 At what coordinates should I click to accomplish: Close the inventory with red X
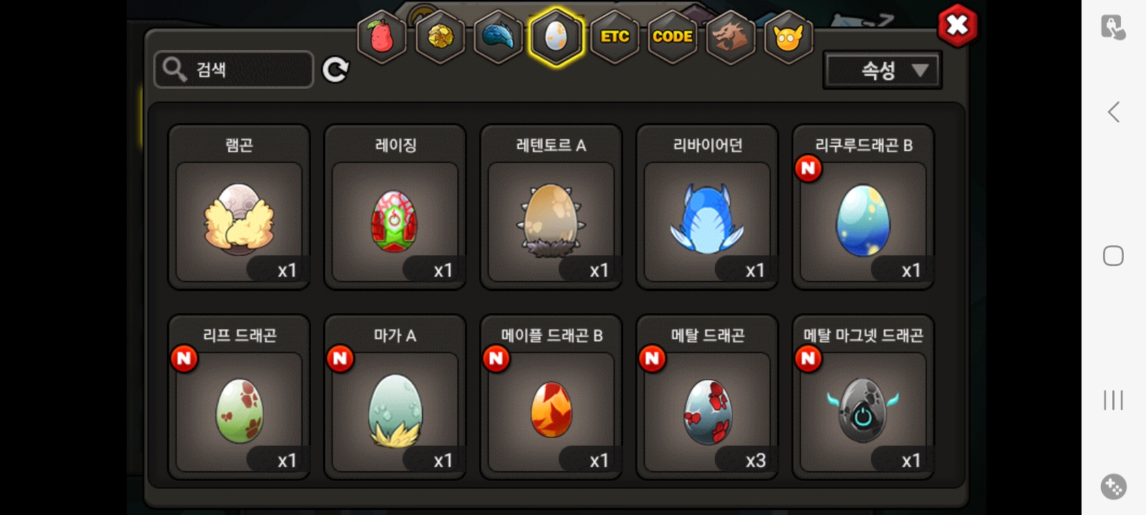pyautogui.click(x=958, y=26)
